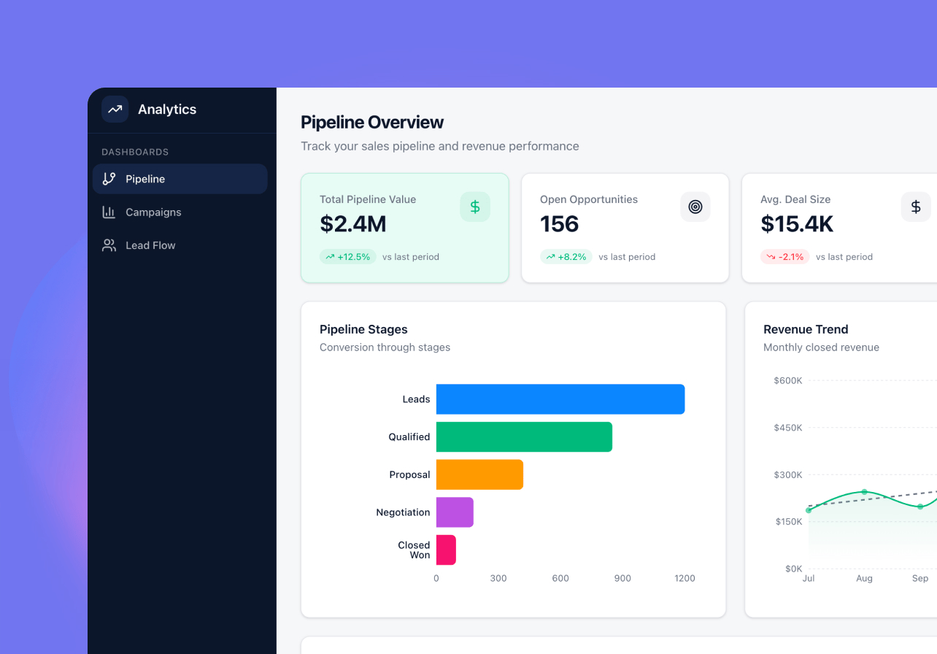Select the Open Opportunities card
Viewport: 937px width, 654px height.
(x=625, y=228)
